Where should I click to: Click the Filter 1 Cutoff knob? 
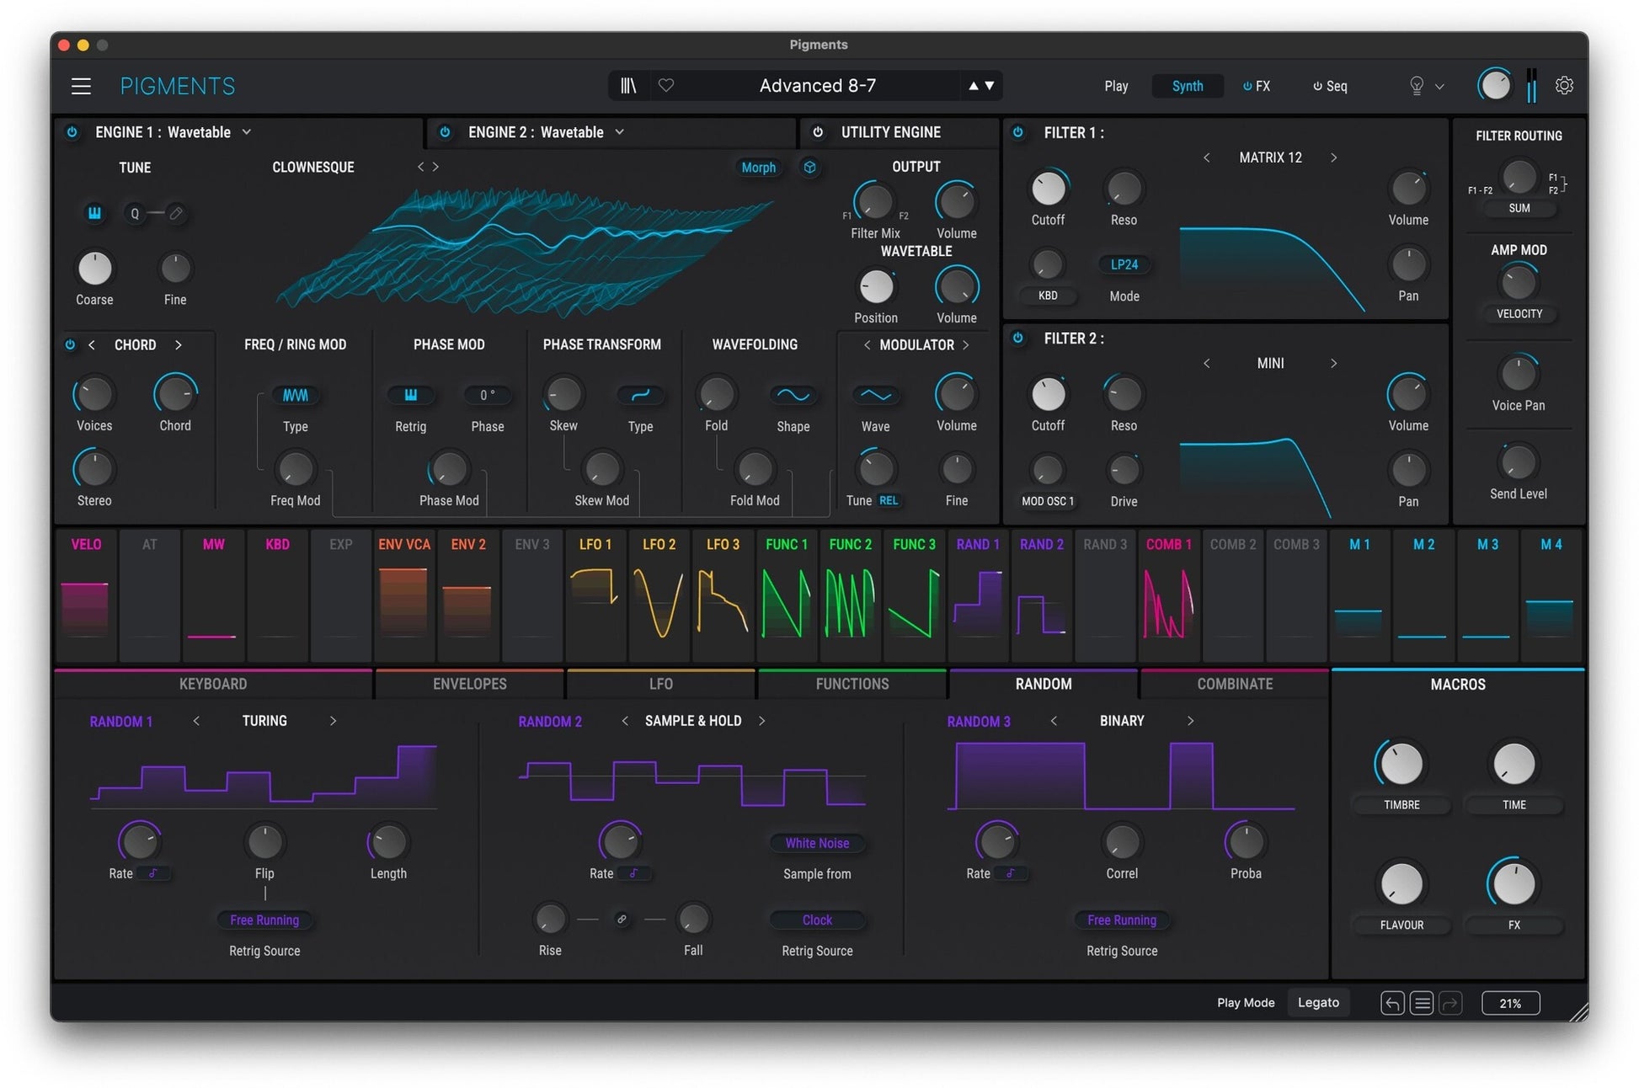(x=1048, y=189)
